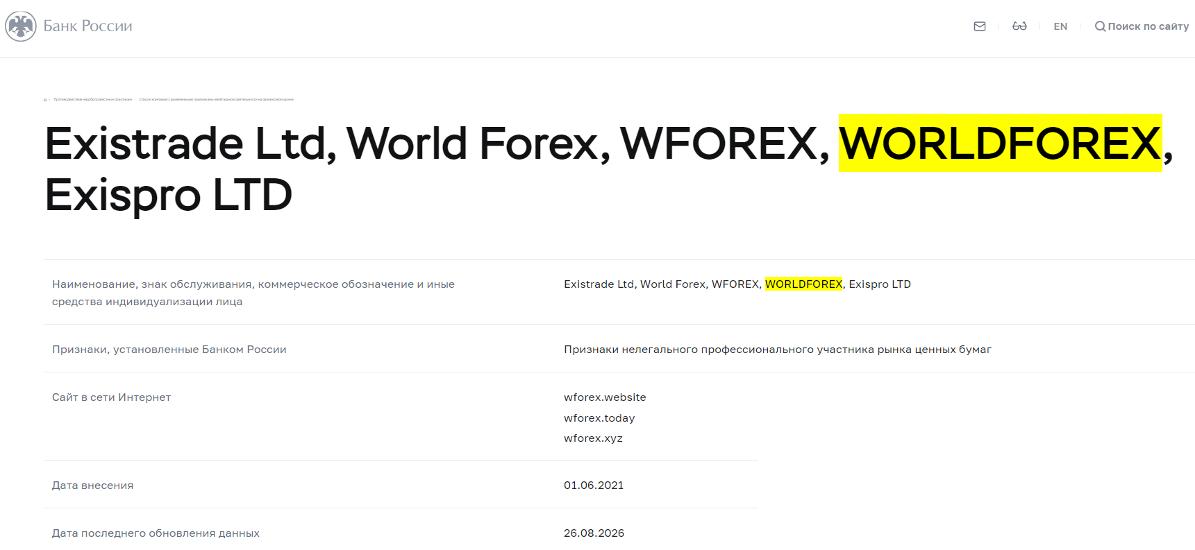Enable the glasses accessibility version icon
Screen dimensions: 1195x550
coord(1019,26)
